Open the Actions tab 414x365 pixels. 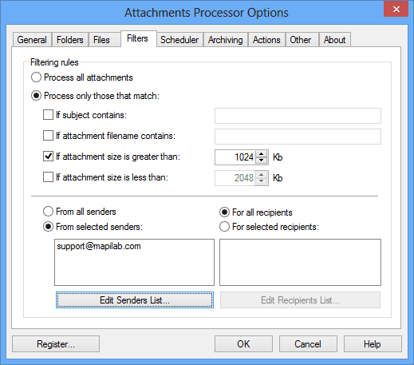pos(266,40)
